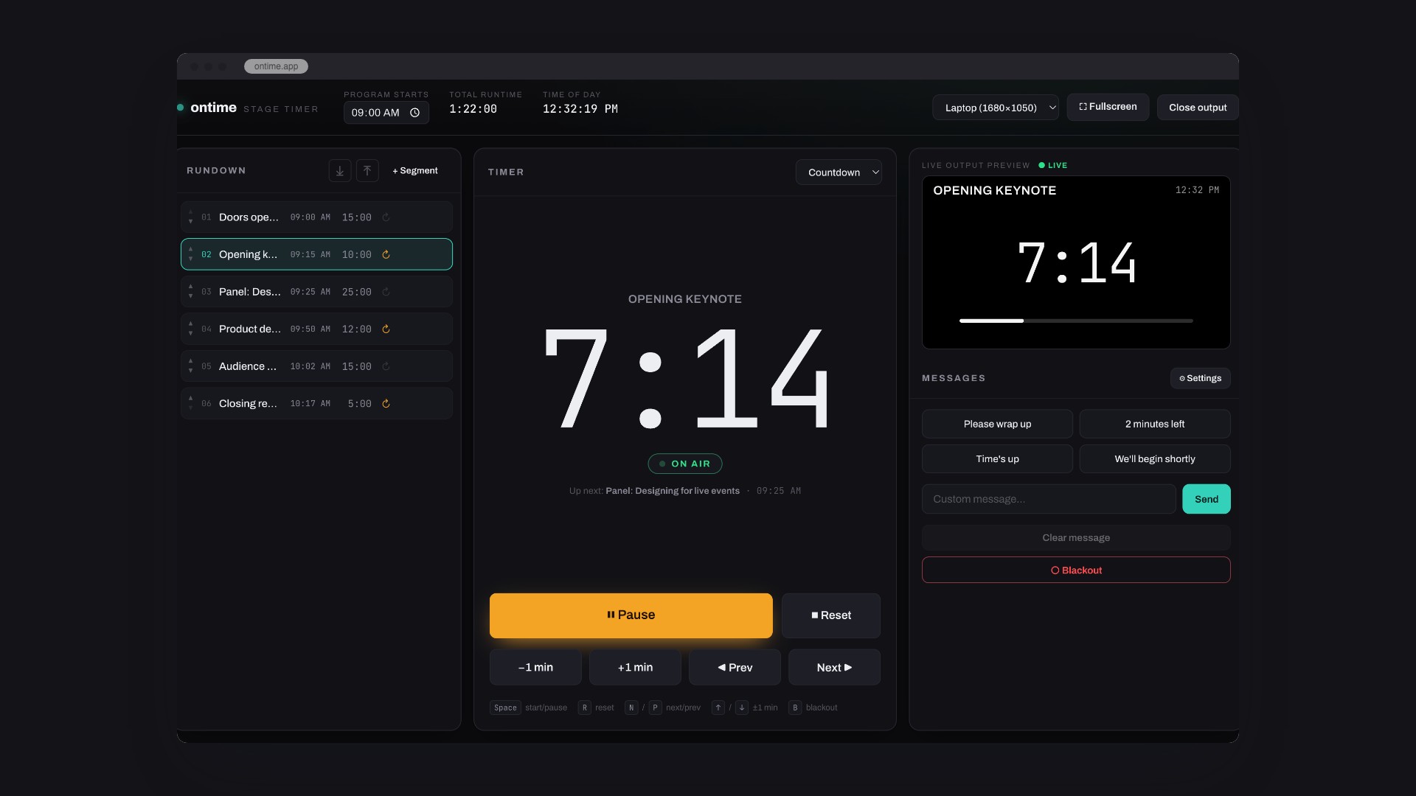Click clock icon in Program Starts field
The image size is (1416, 796).
[x=414, y=113]
